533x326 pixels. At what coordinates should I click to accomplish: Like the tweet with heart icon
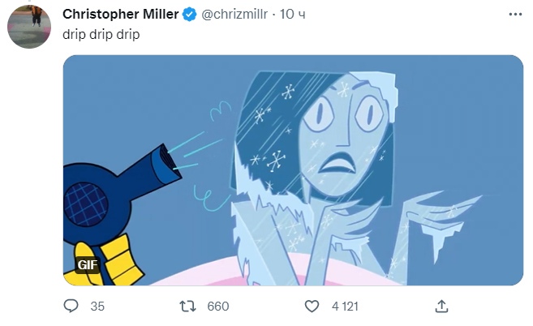click(x=312, y=307)
